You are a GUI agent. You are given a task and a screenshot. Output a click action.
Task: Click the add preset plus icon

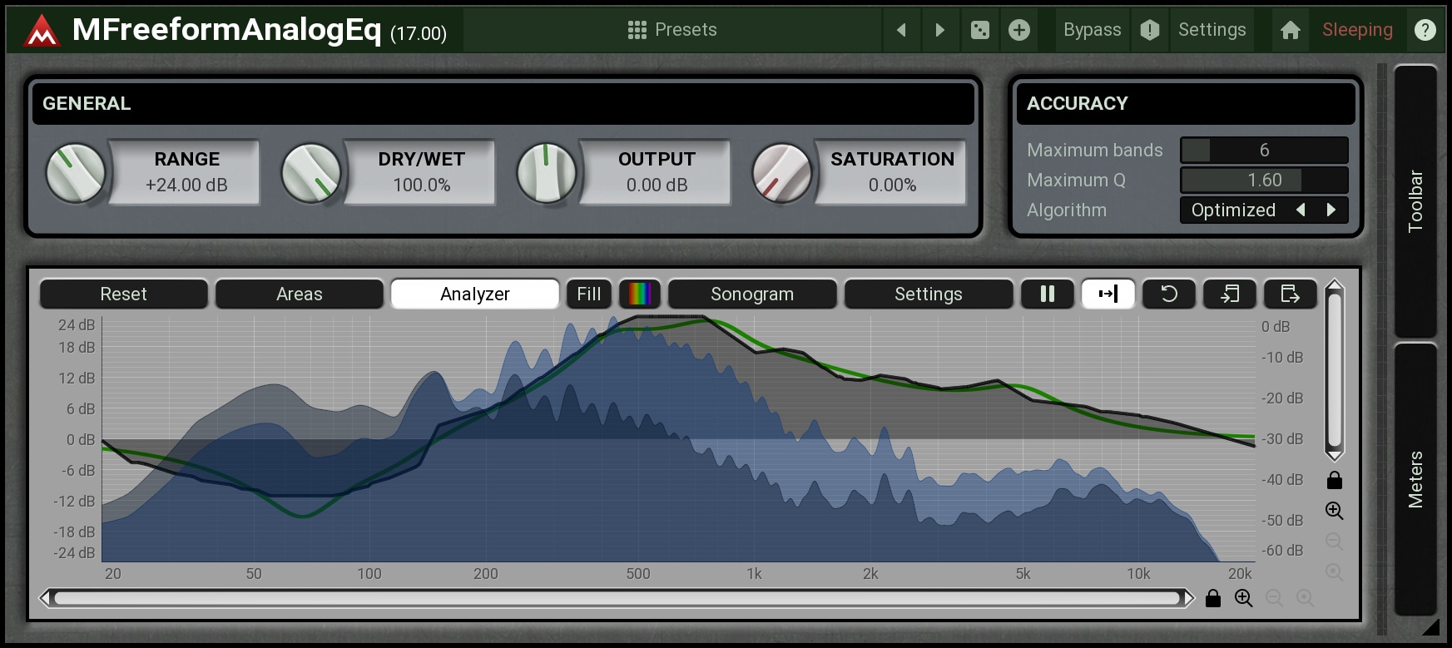1018,30
